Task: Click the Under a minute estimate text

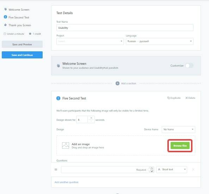Action: coord(16,34)
